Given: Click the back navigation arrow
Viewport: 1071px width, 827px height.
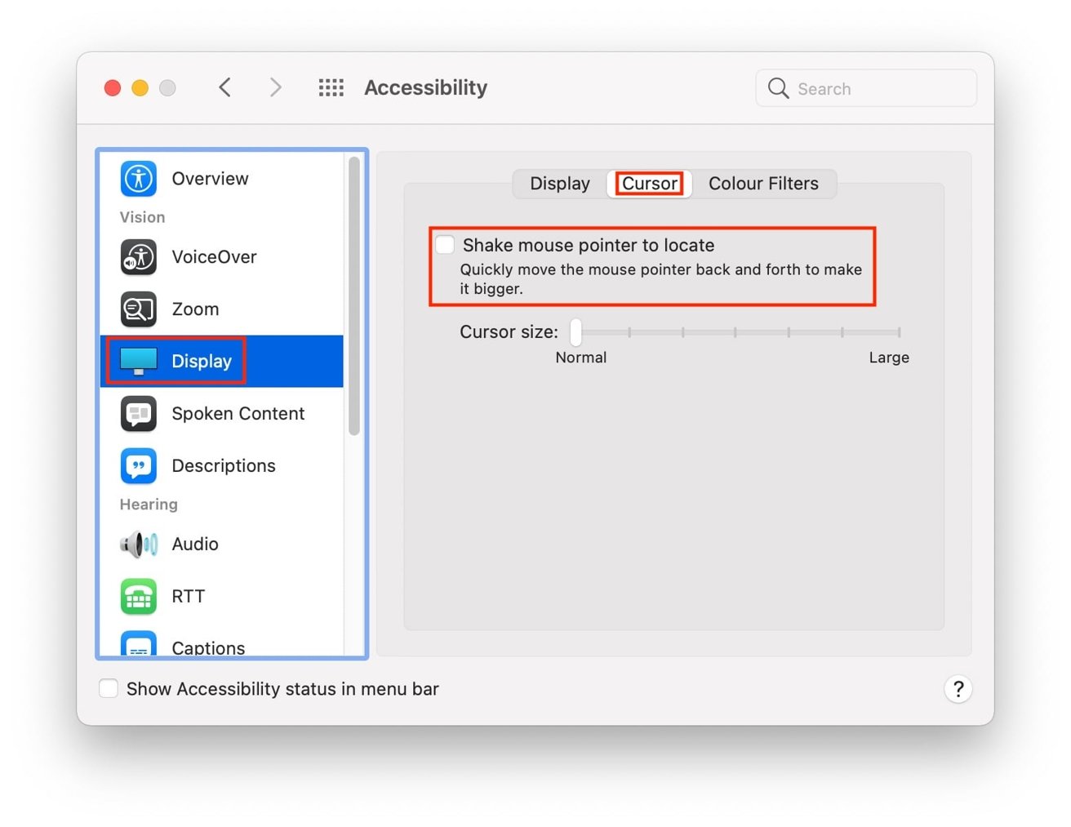Looking at the screenshot, I should (x=225, y=87).
